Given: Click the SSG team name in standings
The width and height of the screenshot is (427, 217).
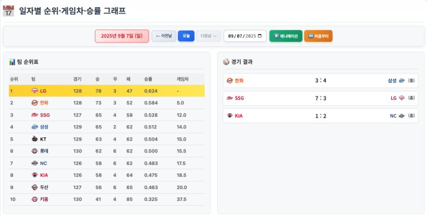Looking at the screenshot, I should [x=45, y=115].
